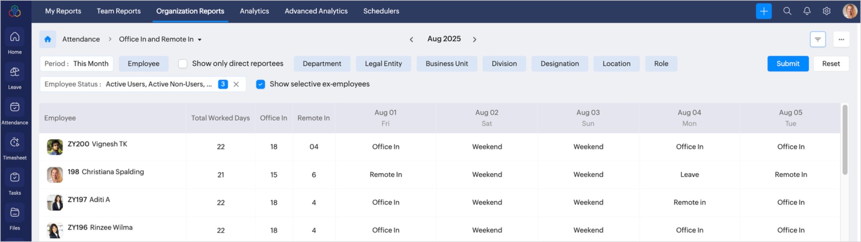This screenshot has width=861, height=242.
Task: Open the Advanced Analytics tab
Action: click(x=316, y=11)
